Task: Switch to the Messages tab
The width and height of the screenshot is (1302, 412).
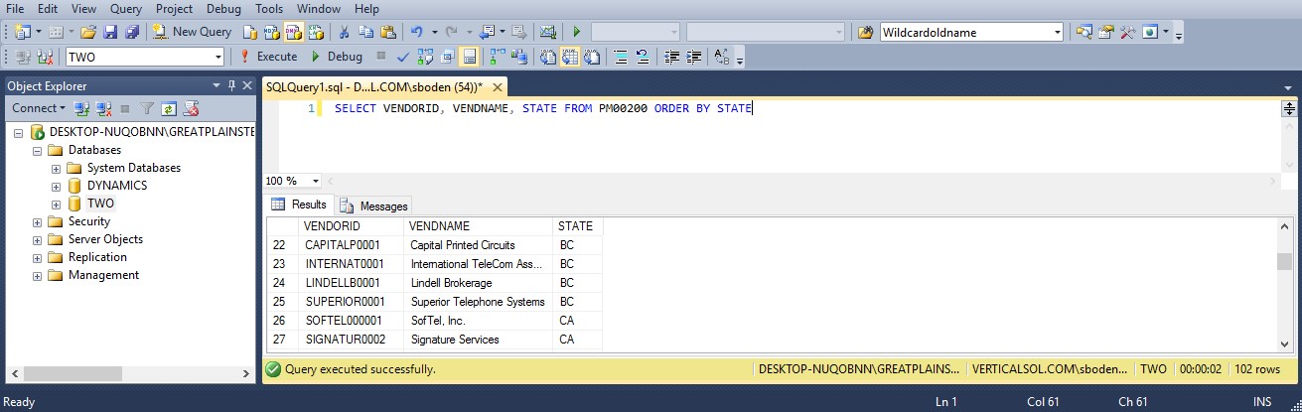Action: click(x=373, y=206)
